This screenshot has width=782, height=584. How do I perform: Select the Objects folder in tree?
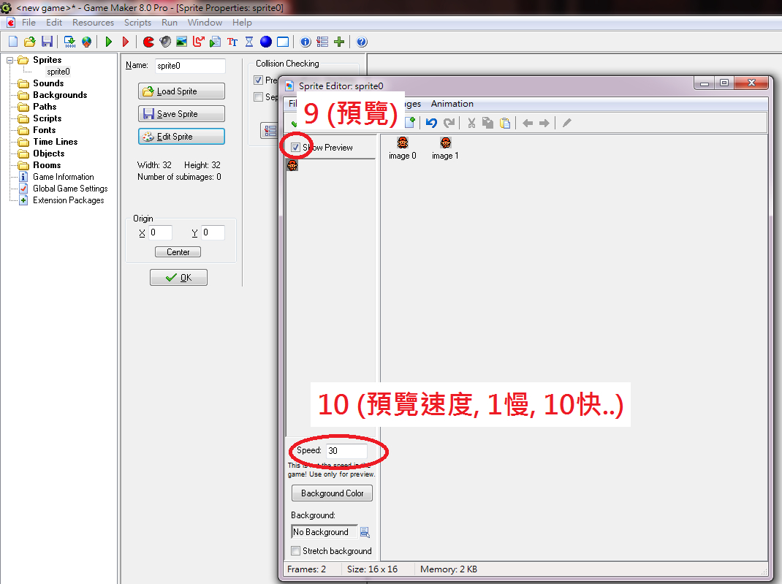coord(48,153)
